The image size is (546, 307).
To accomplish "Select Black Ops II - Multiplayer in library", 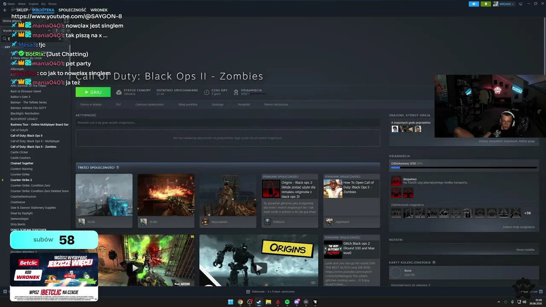I will coord(35,141).
